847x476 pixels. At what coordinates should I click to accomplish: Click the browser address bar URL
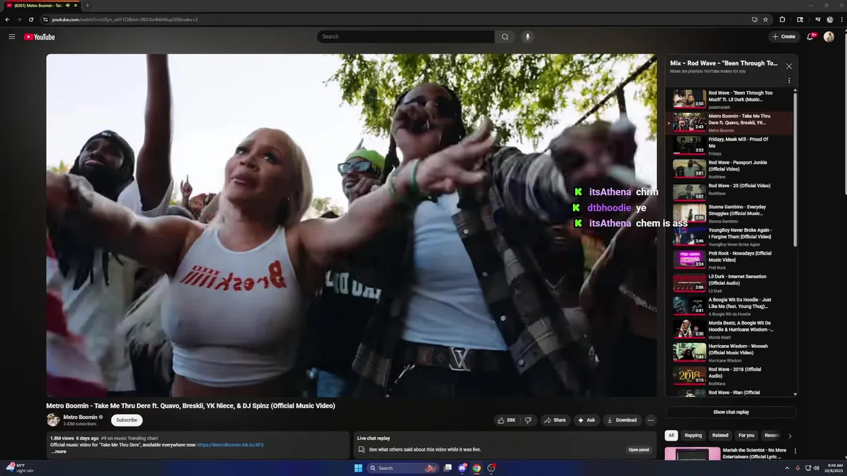click(125, 19)
